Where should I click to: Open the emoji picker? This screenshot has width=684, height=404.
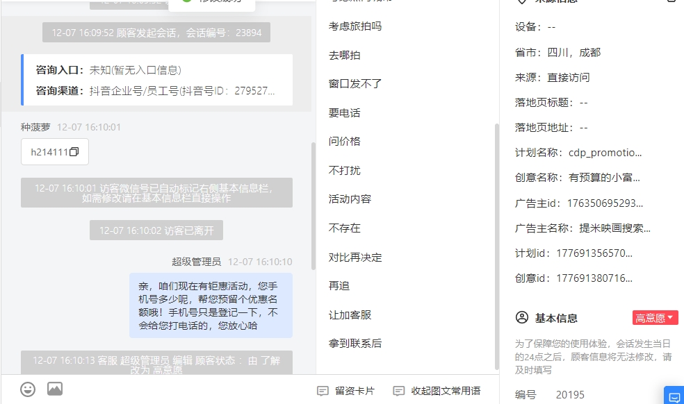[28, 389]
